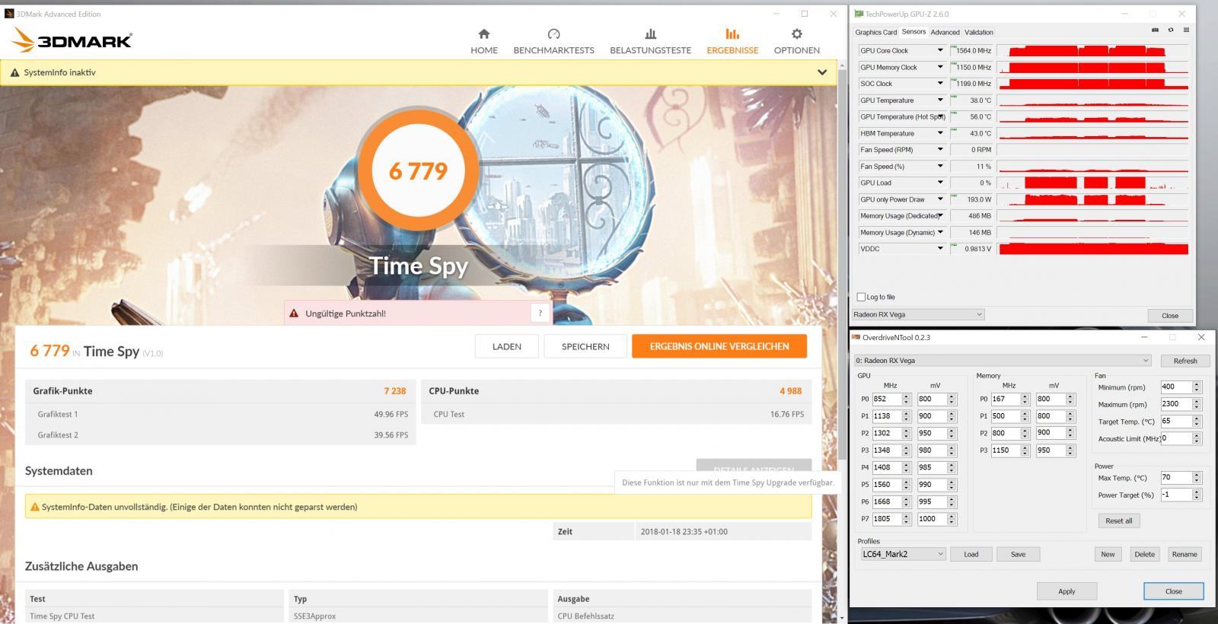This screenshot has width=1218, height=624.
Task: Click Refresh in OverdriveNTool
Action: tap(1185, 361)
